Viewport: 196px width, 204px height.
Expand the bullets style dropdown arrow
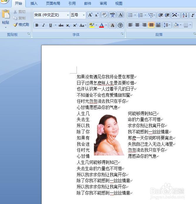(x=135, y=15)
